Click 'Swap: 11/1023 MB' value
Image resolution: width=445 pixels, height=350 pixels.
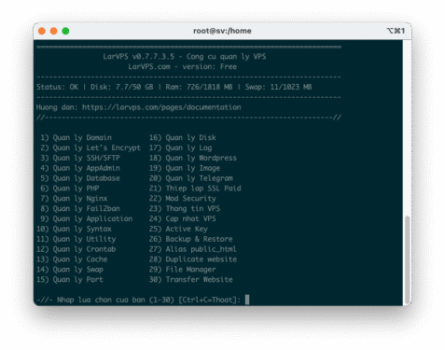click(278, 87)
